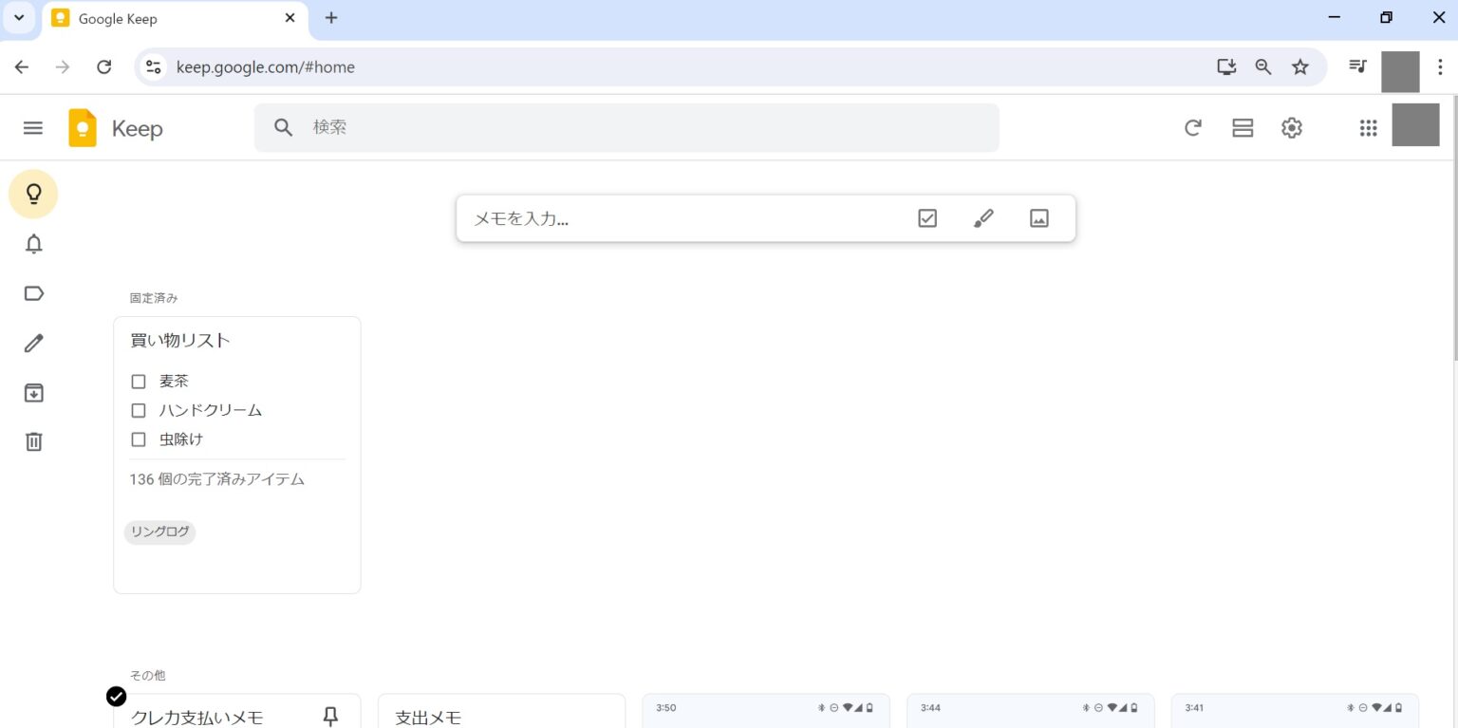Viewport: 1458px width, 728px height.
Task: Click the 検索 search field
Action: [x=626, y=127]
